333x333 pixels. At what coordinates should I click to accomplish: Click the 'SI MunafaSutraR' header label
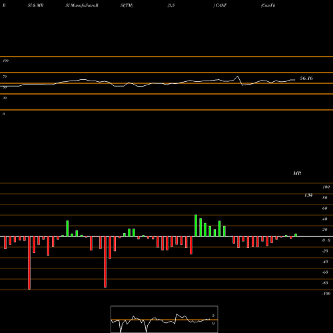(x=82, y=5)
